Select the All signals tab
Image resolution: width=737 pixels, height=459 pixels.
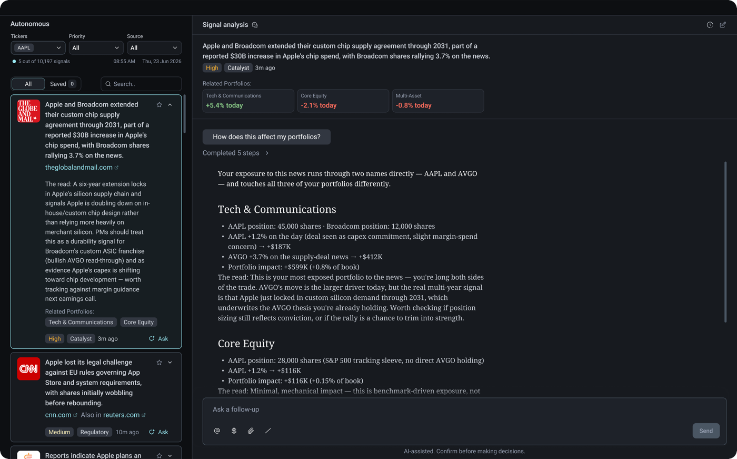pos(28,84)
